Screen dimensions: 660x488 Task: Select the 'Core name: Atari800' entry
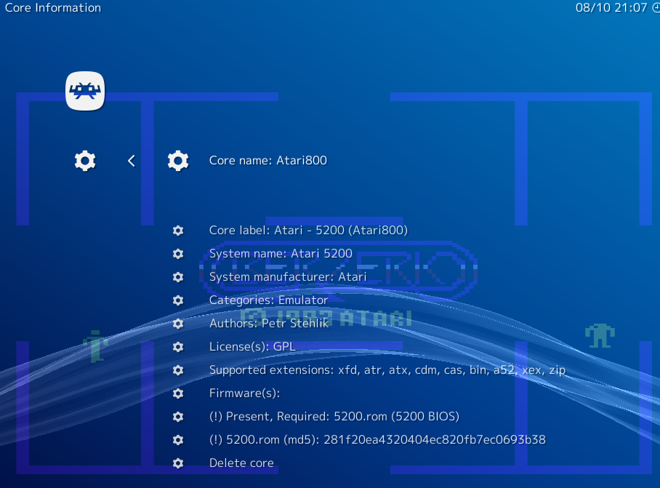(x=268, y=161)
